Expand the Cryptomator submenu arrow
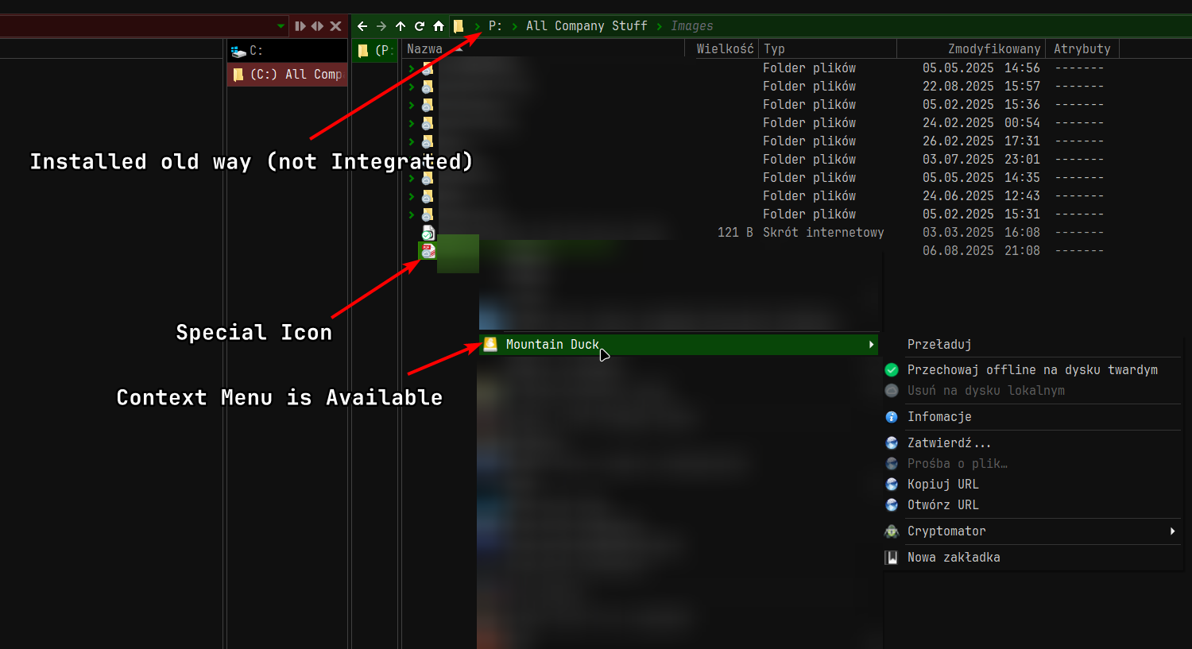This screenshot has width=1192, height=649. 1172,531
